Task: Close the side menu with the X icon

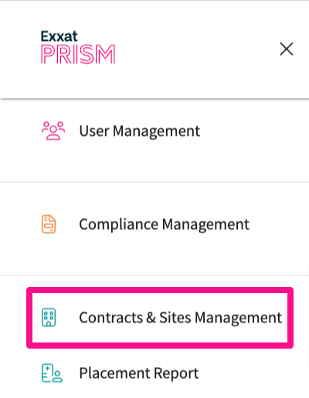Action: click(x=287, y=49)
